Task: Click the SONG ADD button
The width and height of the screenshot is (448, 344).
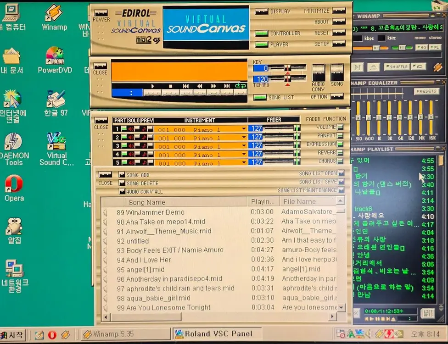Action: pyautogui.click(x=122, y=174)
